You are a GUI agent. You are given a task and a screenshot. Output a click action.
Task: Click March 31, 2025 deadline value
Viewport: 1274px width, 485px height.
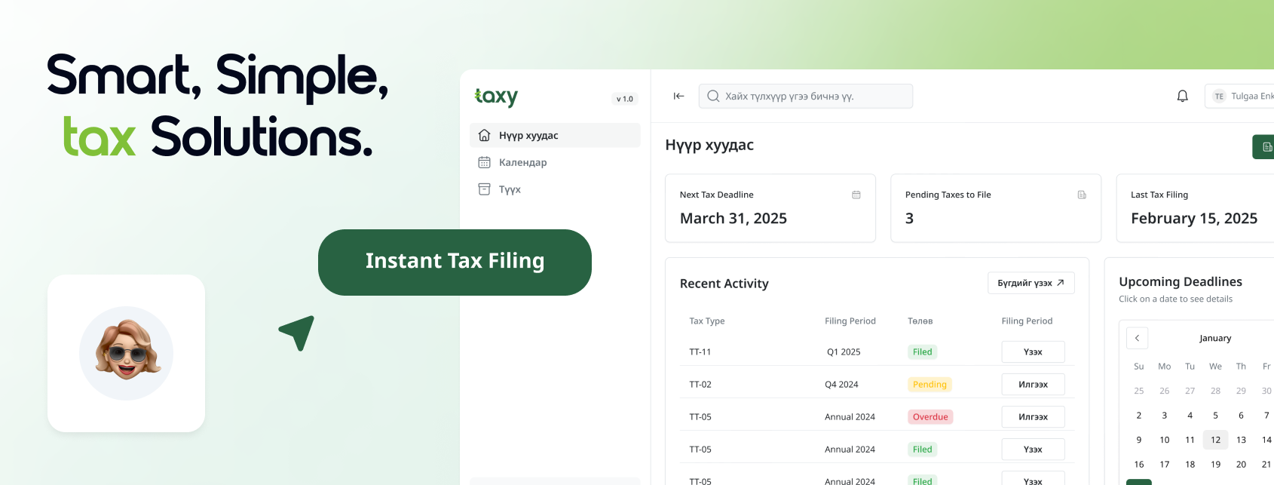(733, 218)
